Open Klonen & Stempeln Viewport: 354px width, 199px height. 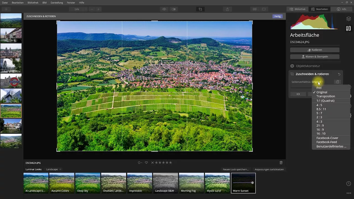314,56
